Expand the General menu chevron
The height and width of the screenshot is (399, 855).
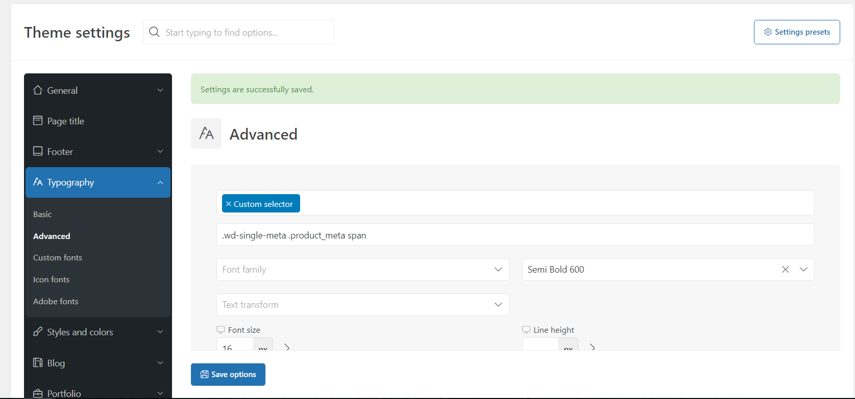point(160,90)
